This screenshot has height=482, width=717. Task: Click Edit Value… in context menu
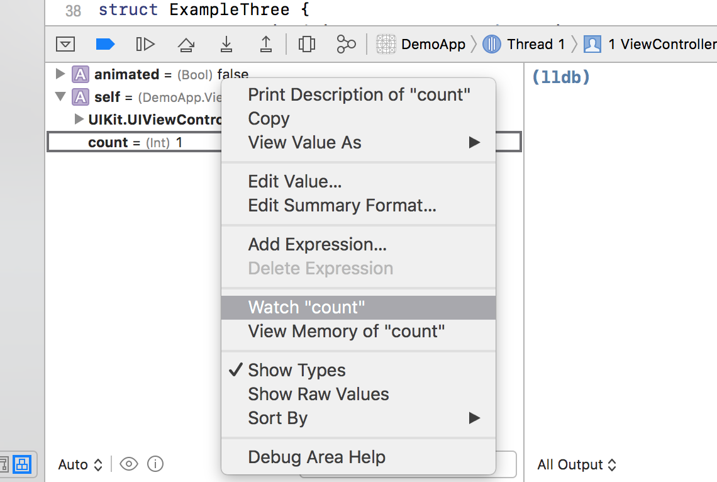[295, 181]
